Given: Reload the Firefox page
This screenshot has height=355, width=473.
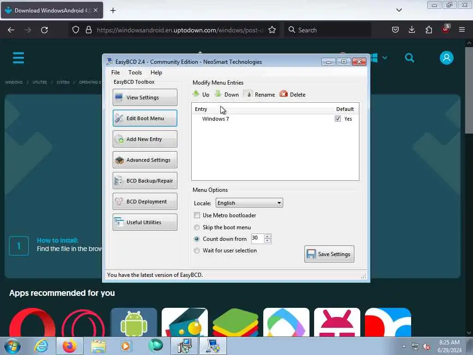Looking at the screenshot, I should (x=44, y=30).
